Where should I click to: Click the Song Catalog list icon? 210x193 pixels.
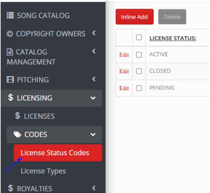point(10,15)
